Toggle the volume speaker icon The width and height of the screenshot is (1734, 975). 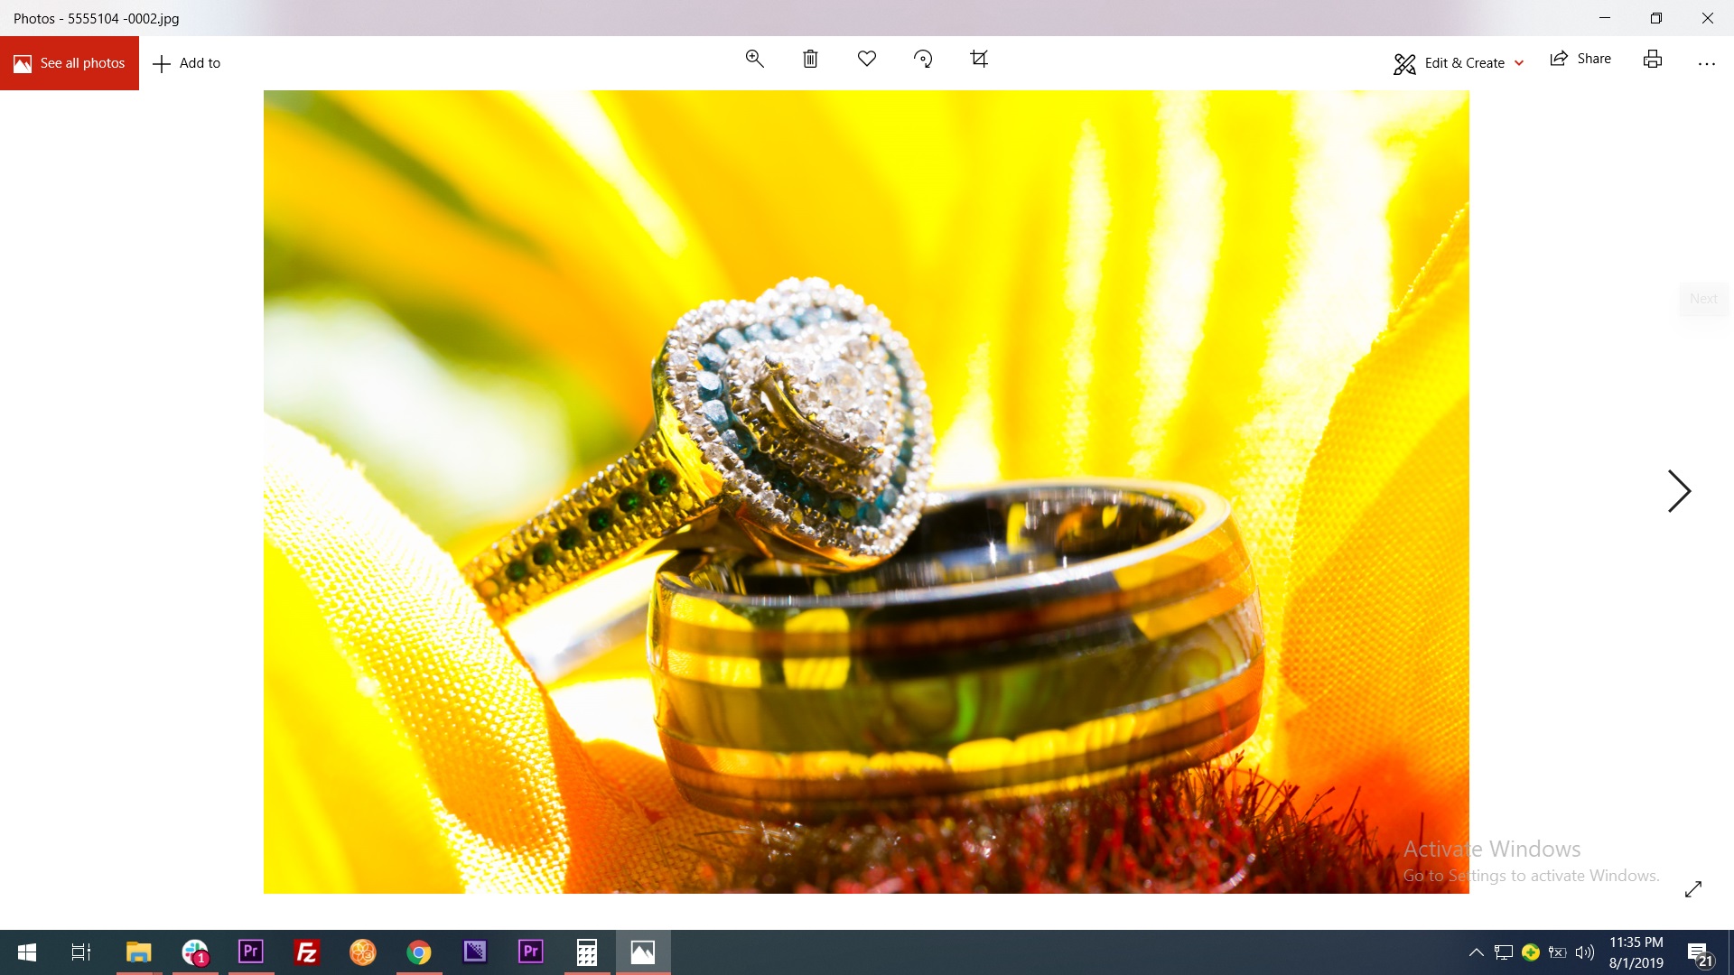click(x=1584, y=952)
